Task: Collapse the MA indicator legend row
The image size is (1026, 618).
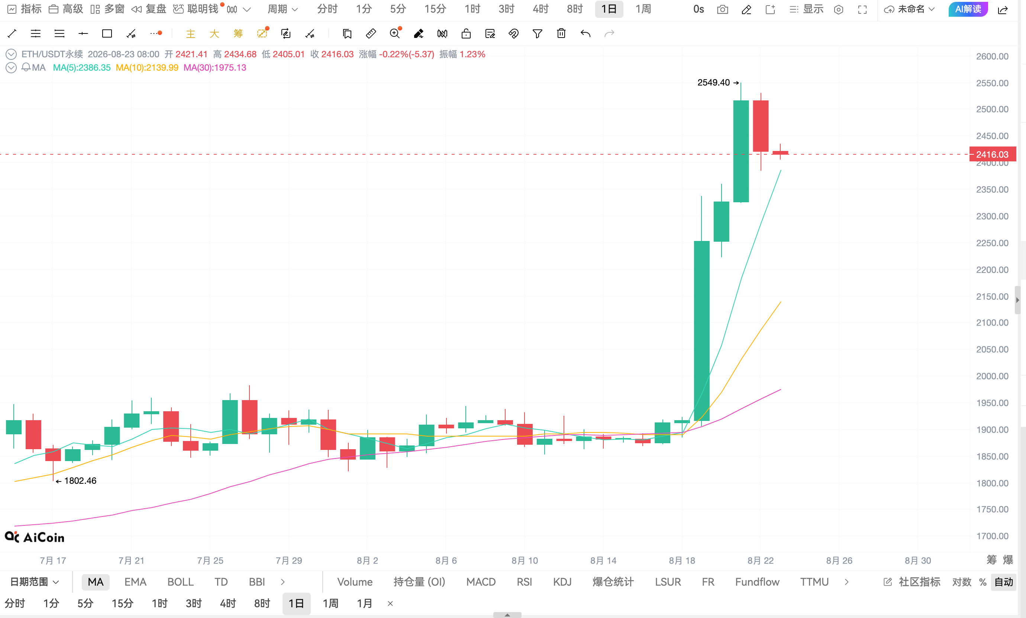Action: [x=11, y=67]
